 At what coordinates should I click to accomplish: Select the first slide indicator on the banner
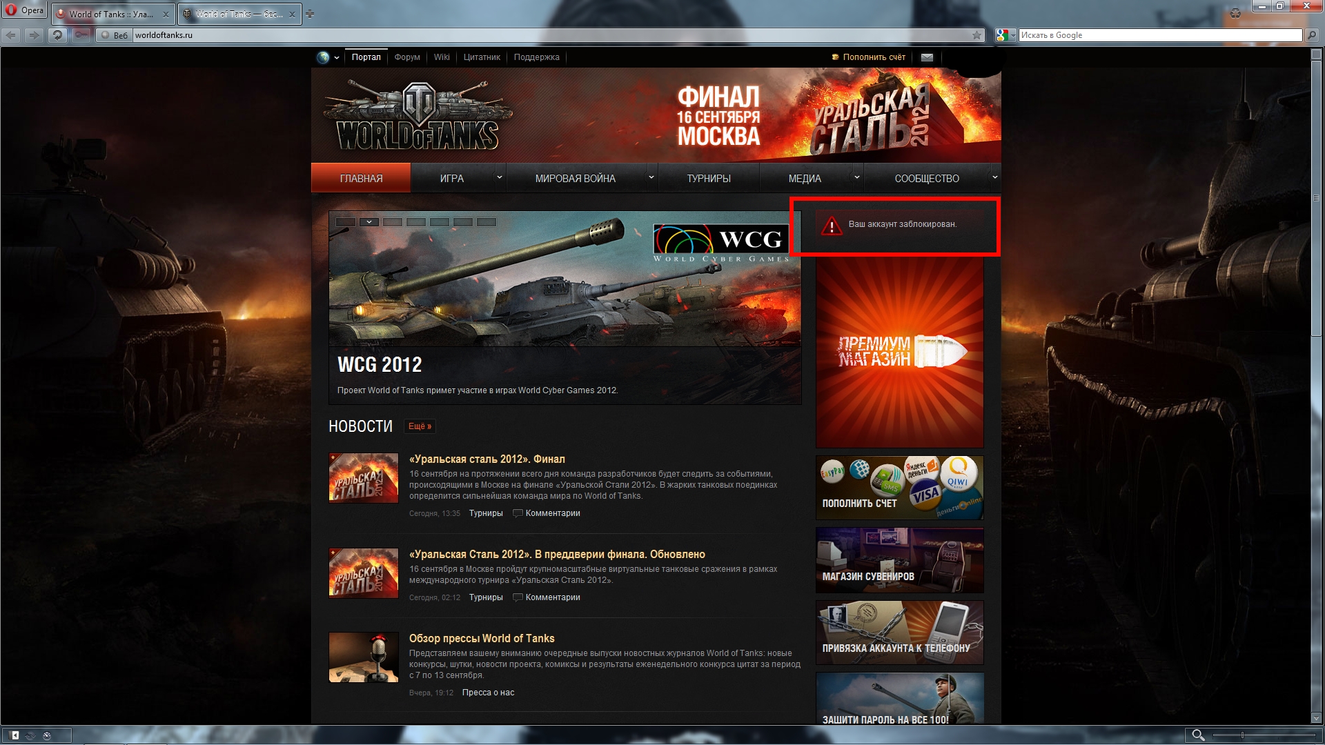pyautogui.click(x=346, y=222)
